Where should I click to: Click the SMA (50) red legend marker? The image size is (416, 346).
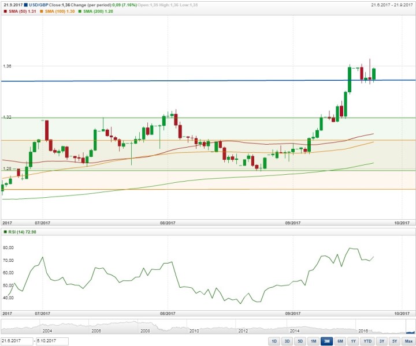tap(5, 11)
